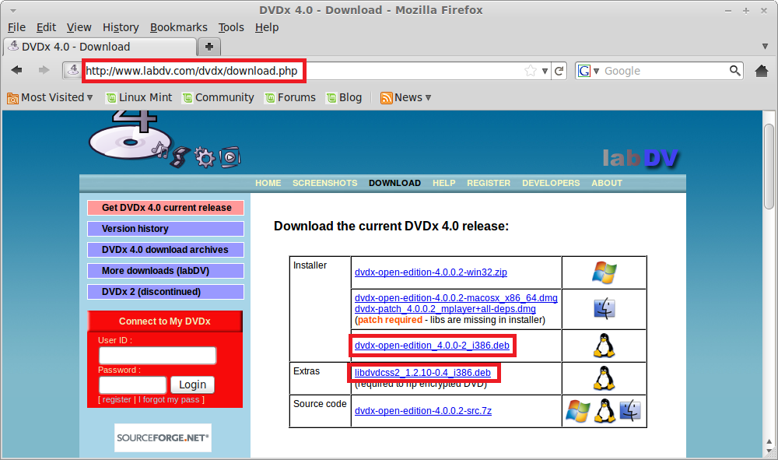This screenshot has width=778, height=460.
Task: Click the Tux penguin beside dvdx-open-edition deb
Action: [604, 346]
